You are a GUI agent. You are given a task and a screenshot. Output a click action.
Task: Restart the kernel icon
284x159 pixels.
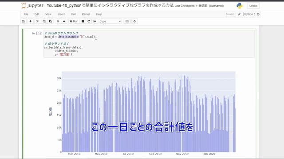click(89, 21)
